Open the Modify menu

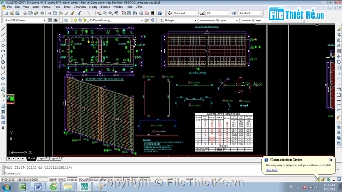(93, 7)
